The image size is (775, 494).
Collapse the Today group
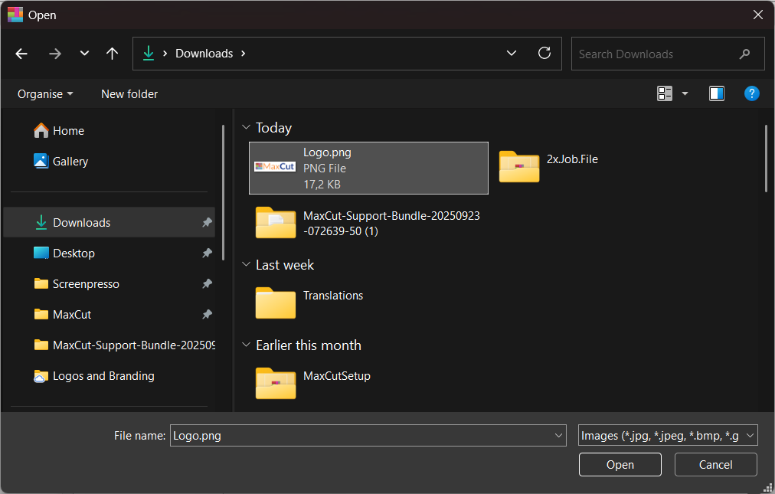click(x=246, y=128)
